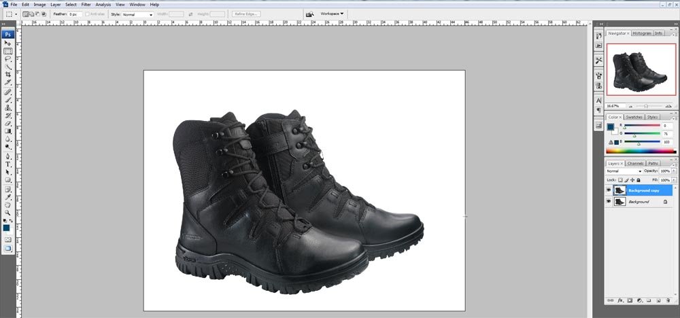Change screen mode at toolbox bottom
This screenshot has height=318, width=680.
pos(7,248)
